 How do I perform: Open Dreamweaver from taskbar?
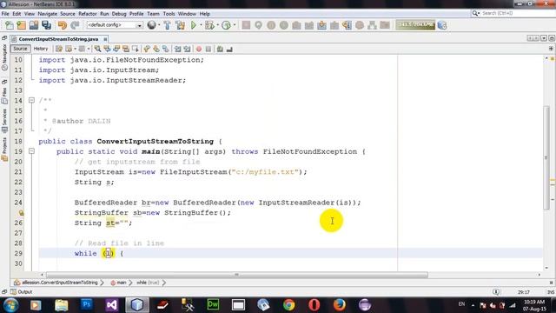point(213,305)
